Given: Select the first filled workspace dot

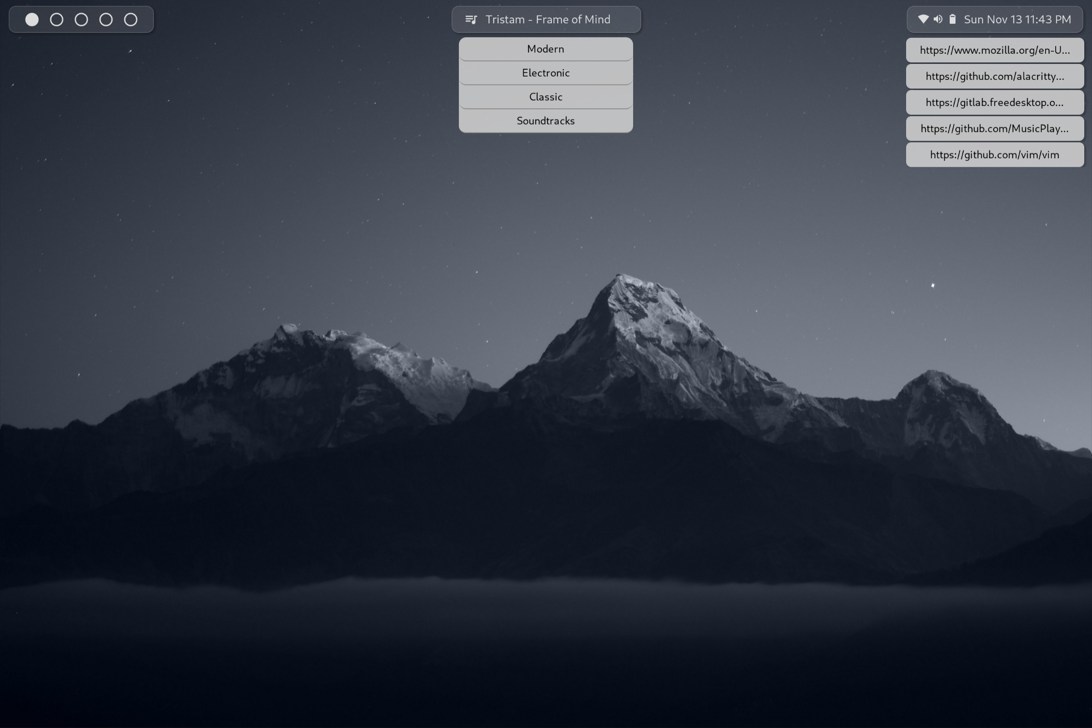Looking at the screenshot, I should pyautogui.click(x=32, y=19).
